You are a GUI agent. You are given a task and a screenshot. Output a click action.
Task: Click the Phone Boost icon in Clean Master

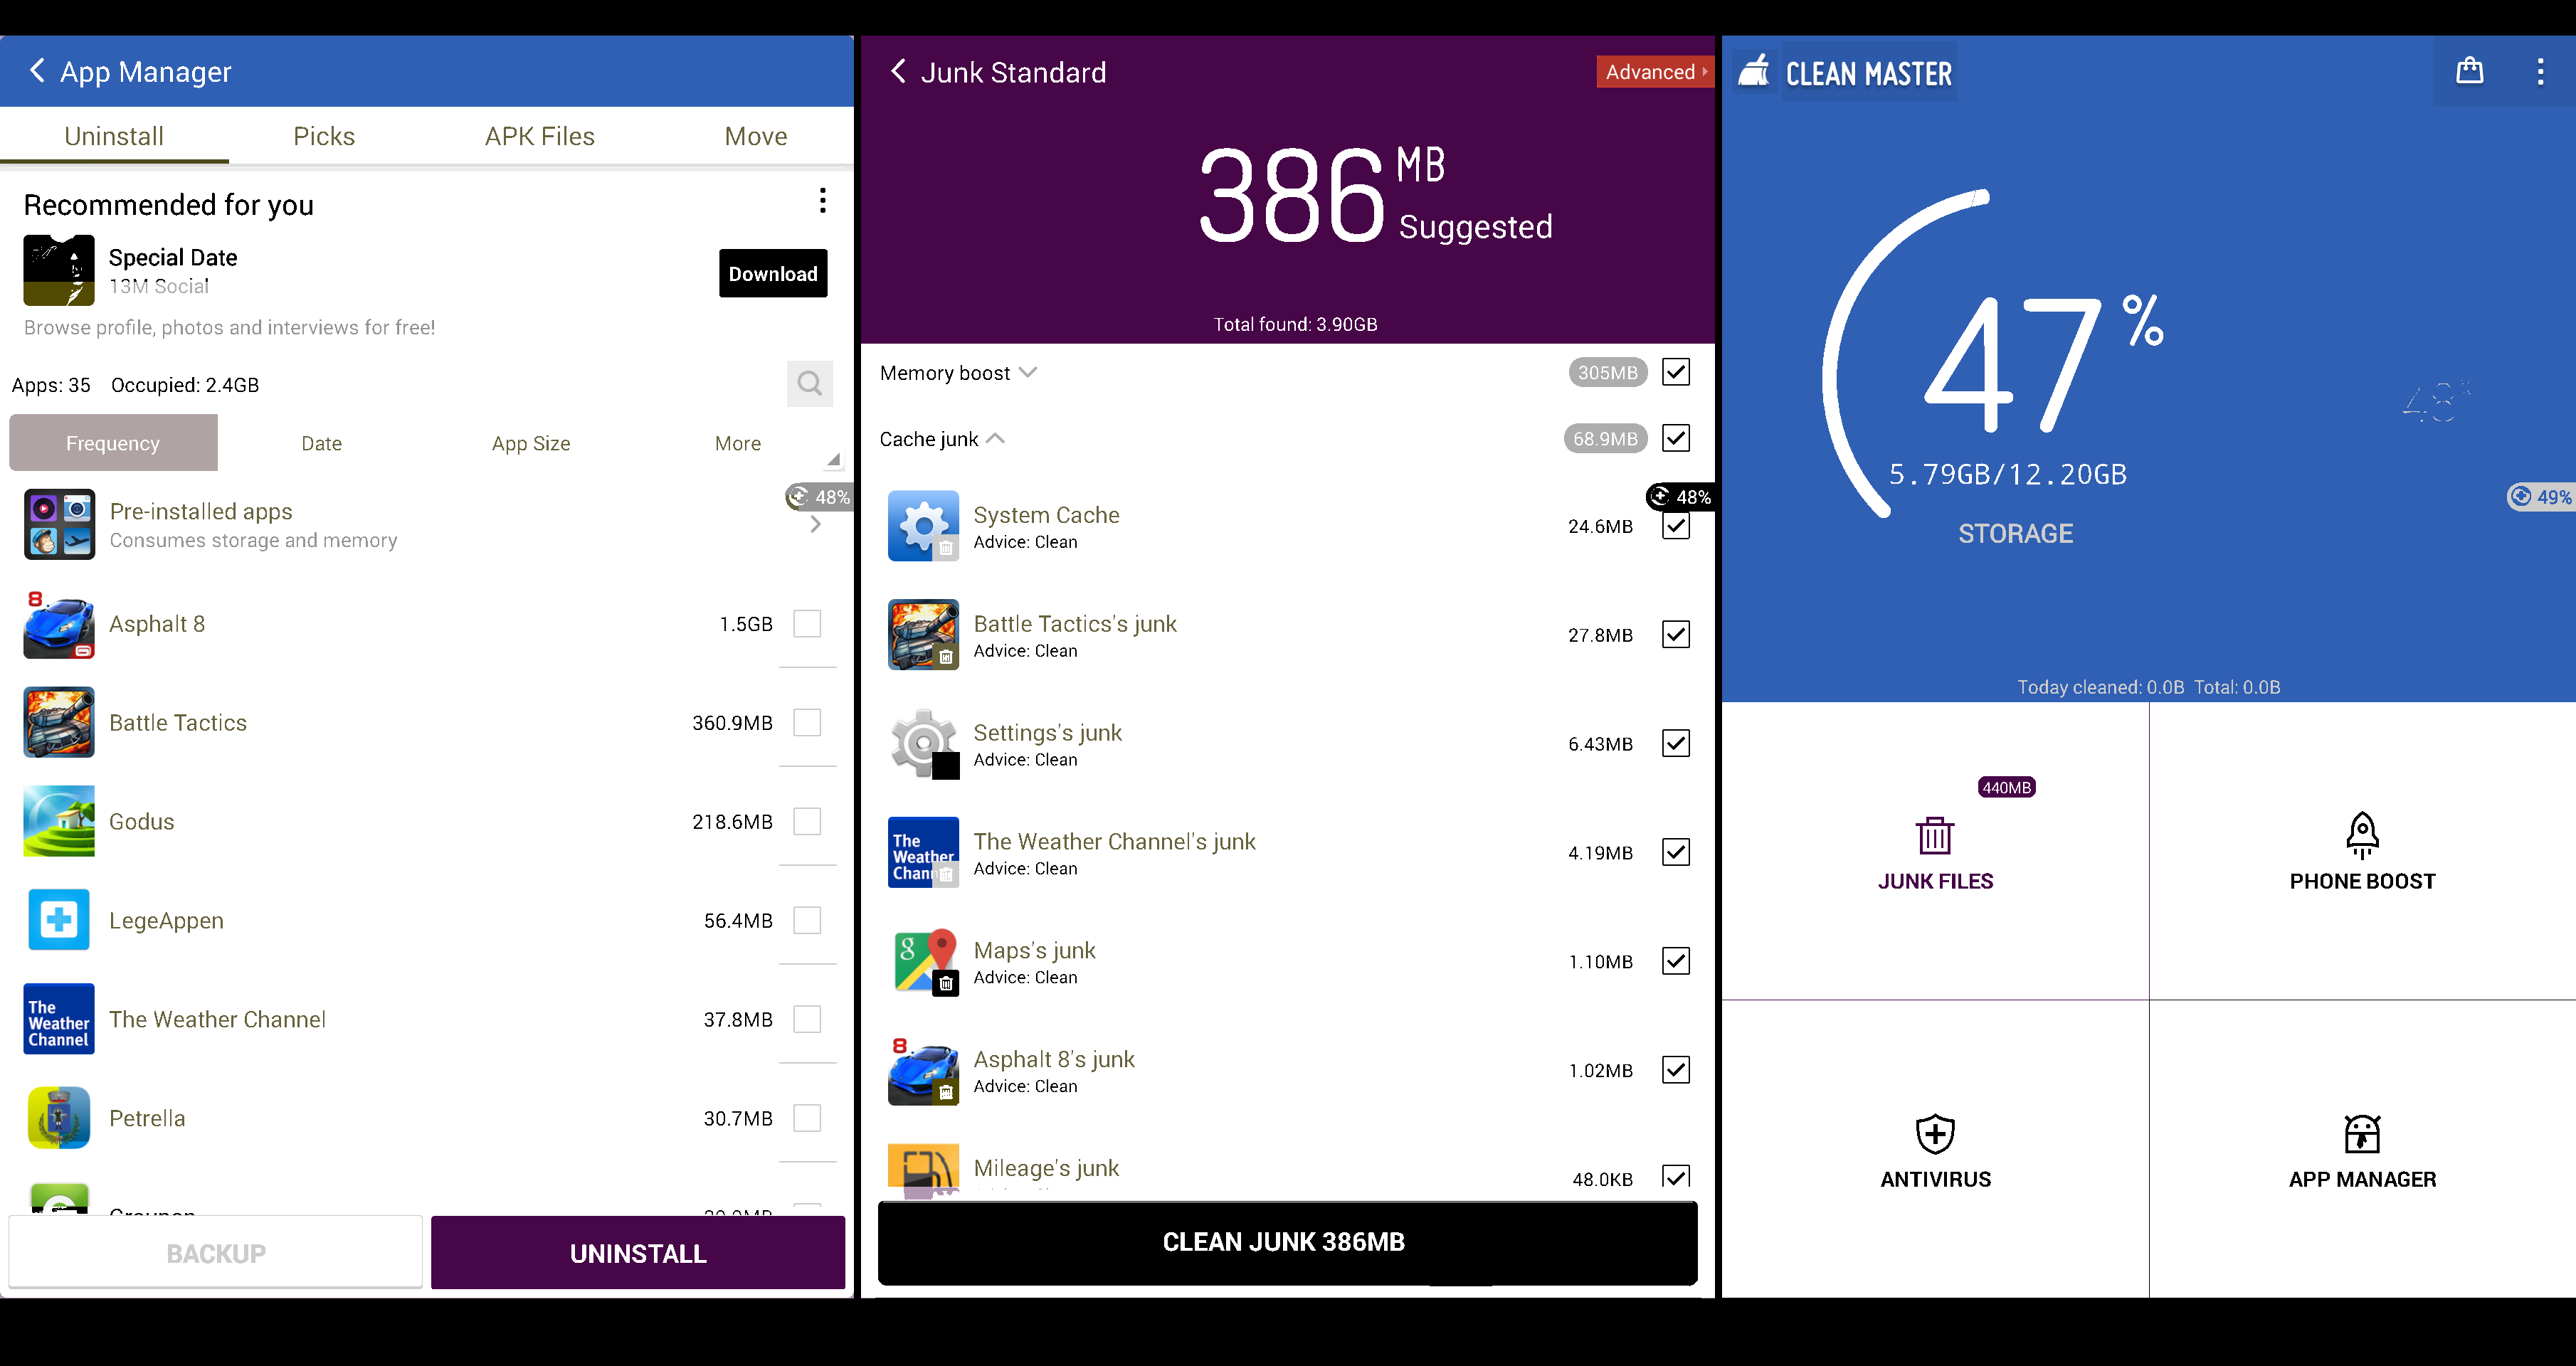pos(2360,835)
